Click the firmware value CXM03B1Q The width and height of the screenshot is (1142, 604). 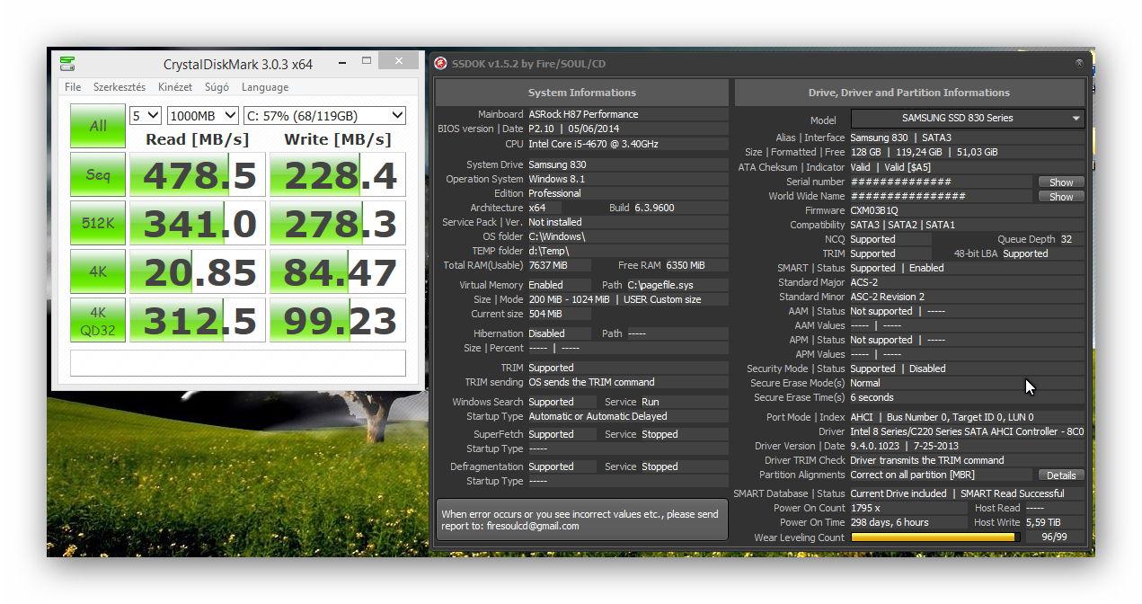874,210
